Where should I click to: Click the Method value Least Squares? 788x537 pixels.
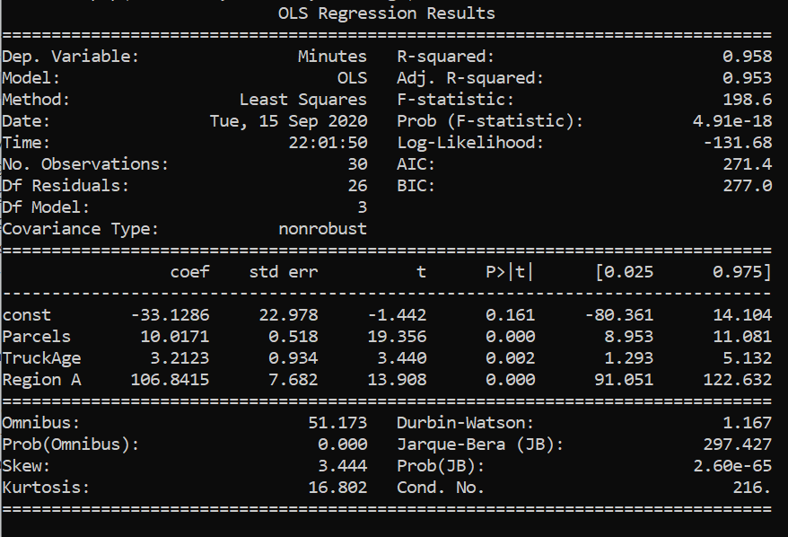coord(302,100)
